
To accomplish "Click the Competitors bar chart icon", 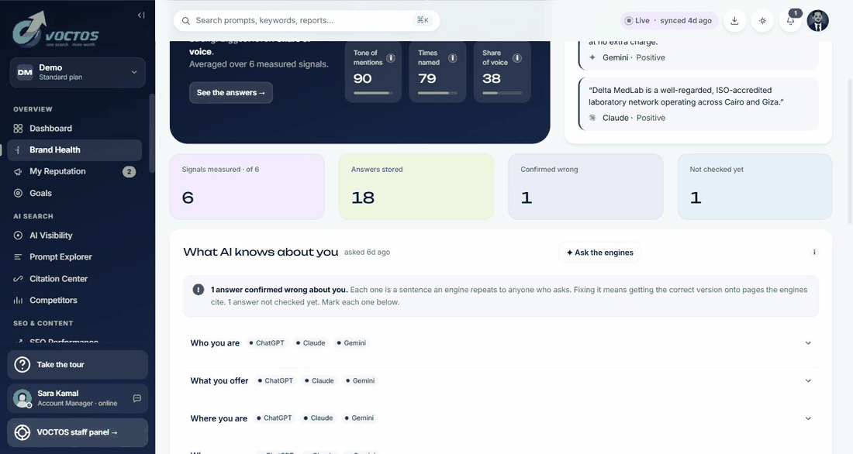I will tap(18, 300).
